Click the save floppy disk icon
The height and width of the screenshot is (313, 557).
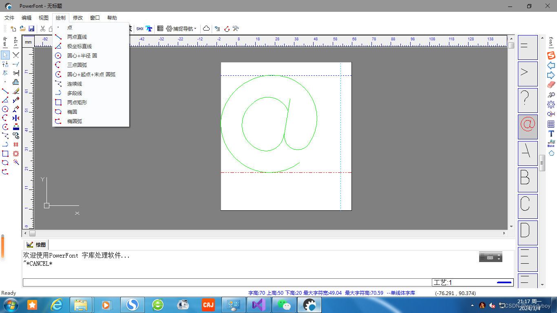(x=31, y=29)
